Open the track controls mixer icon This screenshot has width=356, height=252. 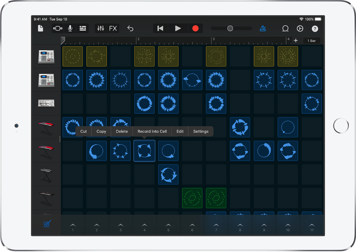tap(100, 28)
